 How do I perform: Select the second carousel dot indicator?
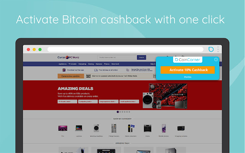click(x=120, y=112)
